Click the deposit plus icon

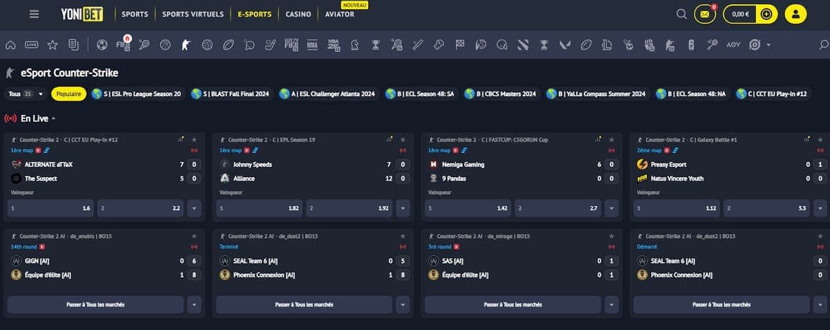tap(765, 14)
